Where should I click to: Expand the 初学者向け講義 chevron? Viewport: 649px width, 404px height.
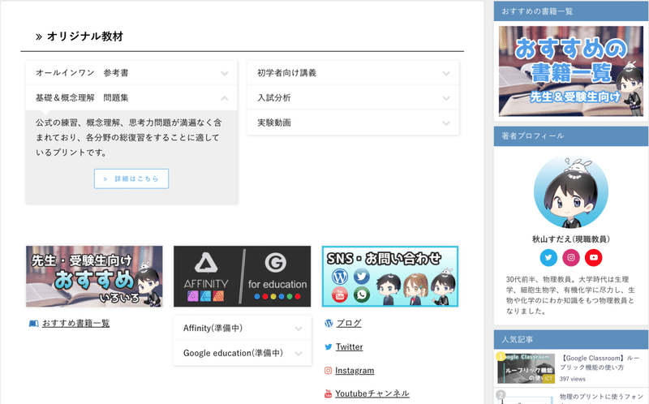tap(445, 74)
